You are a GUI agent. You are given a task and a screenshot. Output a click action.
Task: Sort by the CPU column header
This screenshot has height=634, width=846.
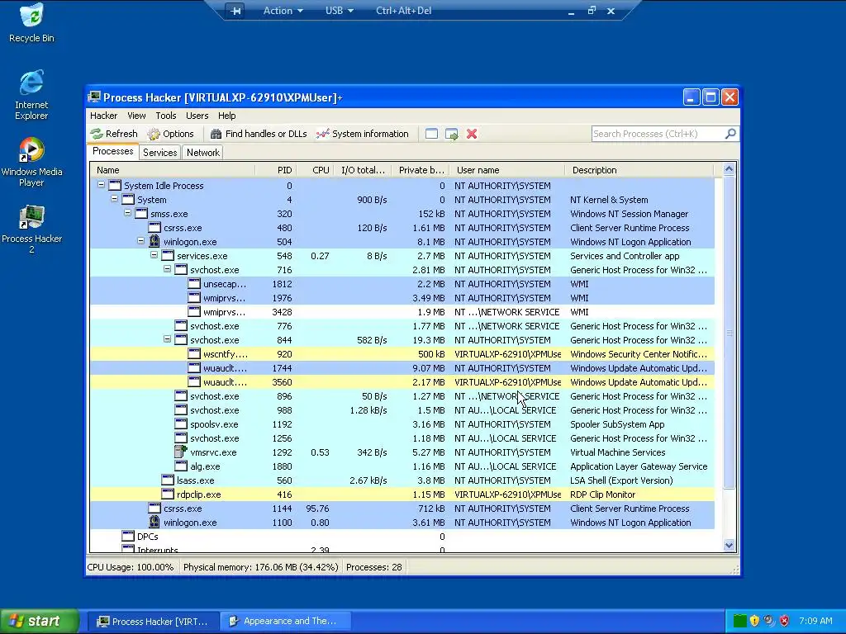(x=315, y=170)
